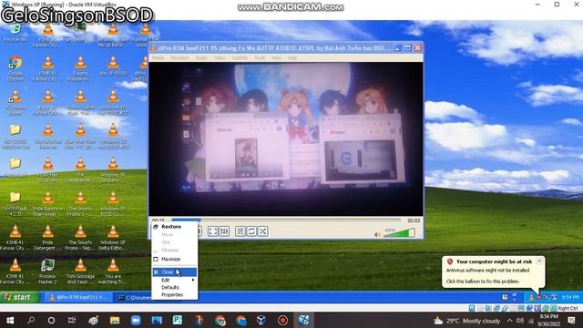Open the Audio menu in VLC

coord(201,58)
